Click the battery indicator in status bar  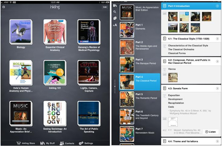tap(108, 2)
